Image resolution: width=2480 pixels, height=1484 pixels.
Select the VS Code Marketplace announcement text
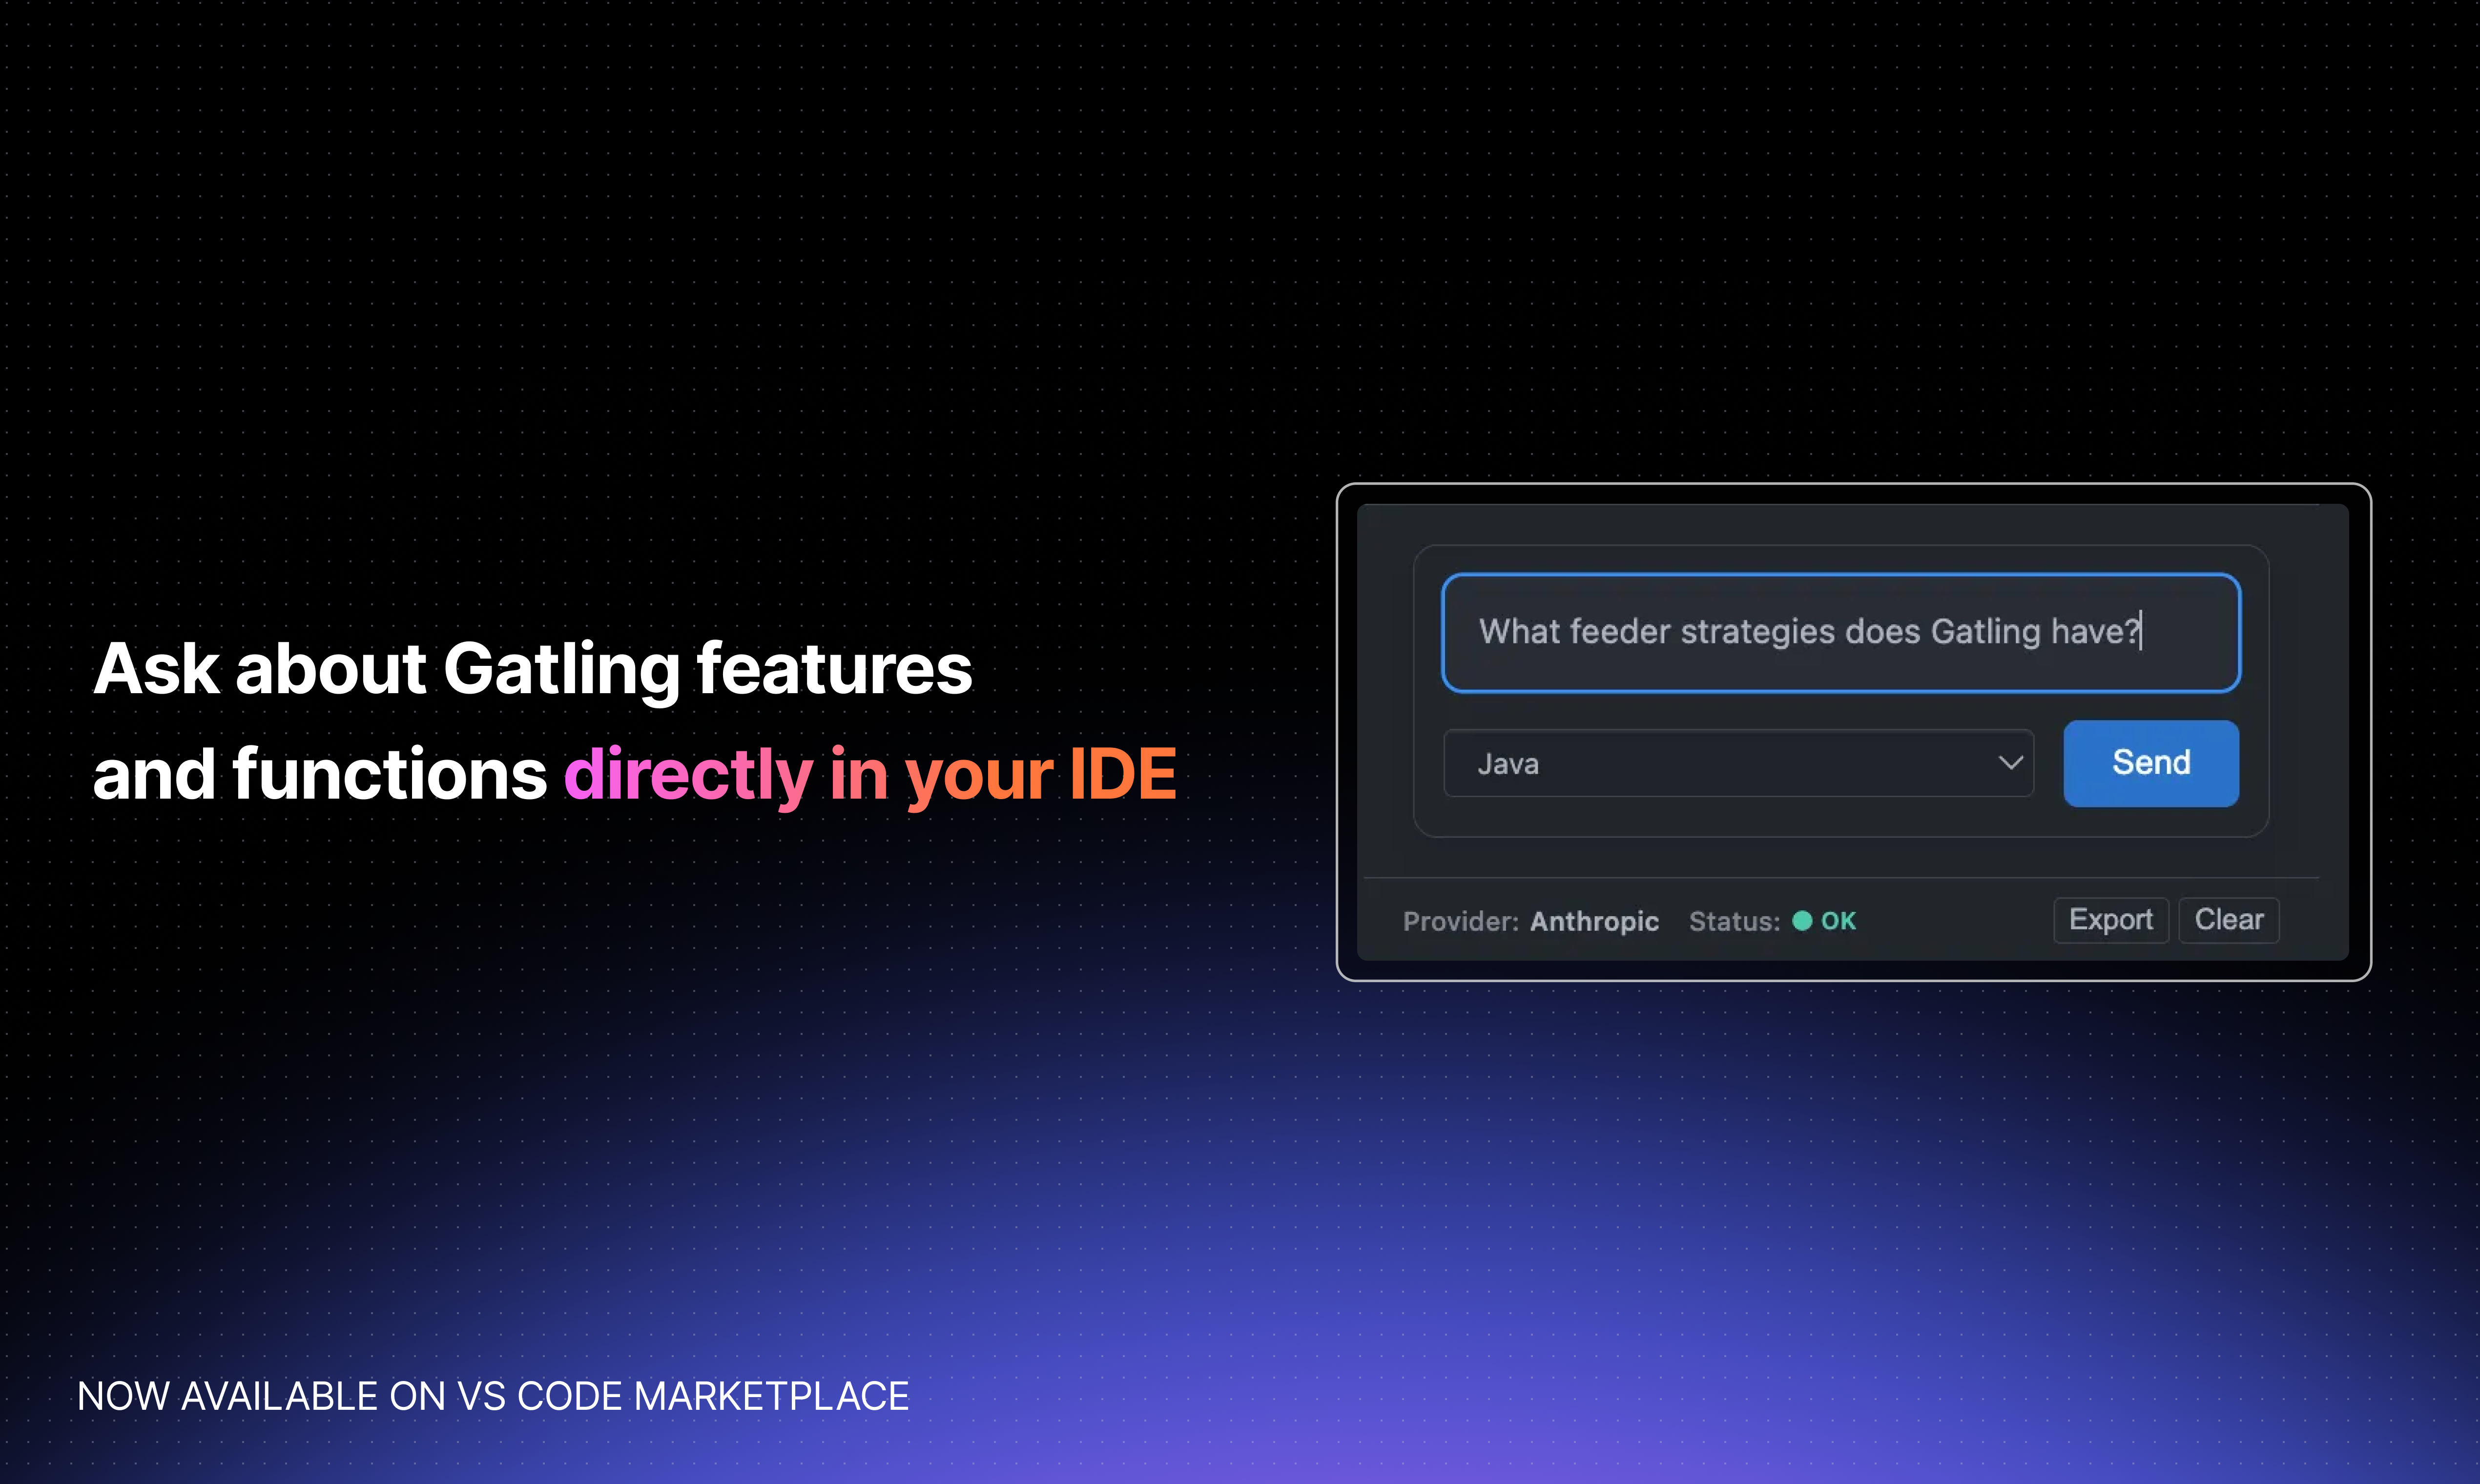[494, 1396]
